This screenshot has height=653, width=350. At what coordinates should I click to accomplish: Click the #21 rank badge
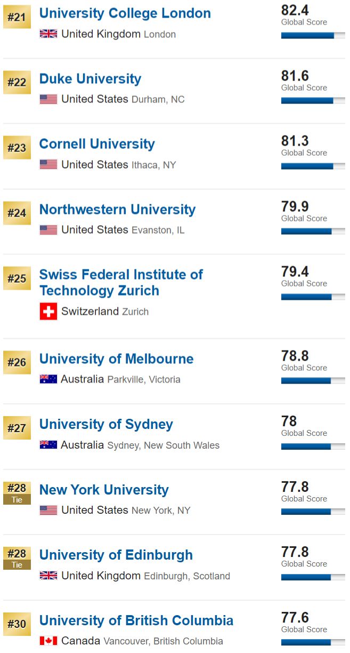click(17, 18)
